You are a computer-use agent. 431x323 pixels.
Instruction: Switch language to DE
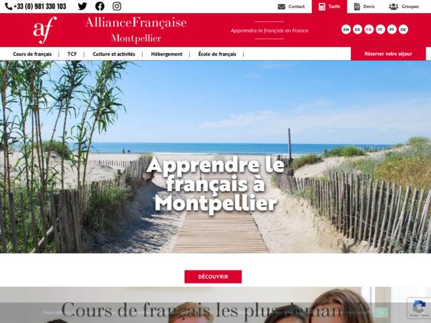(x=403, y=30)
